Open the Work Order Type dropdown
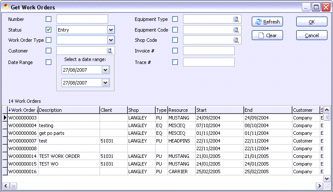 point(111,40)
